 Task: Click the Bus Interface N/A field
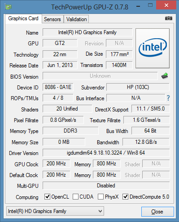coord(136,98)
